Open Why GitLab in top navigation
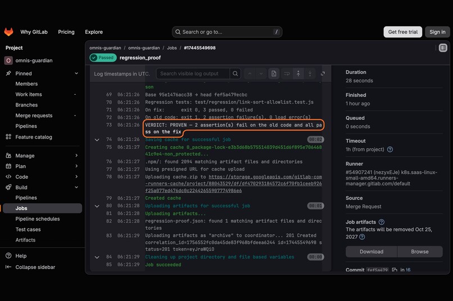 coord(34,32)
